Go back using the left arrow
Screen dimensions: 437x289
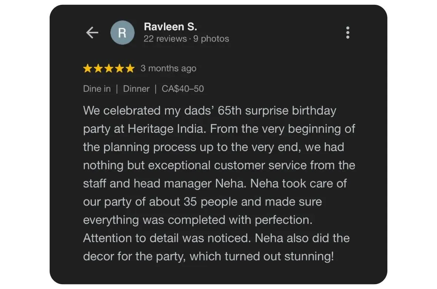coord(92,33)
